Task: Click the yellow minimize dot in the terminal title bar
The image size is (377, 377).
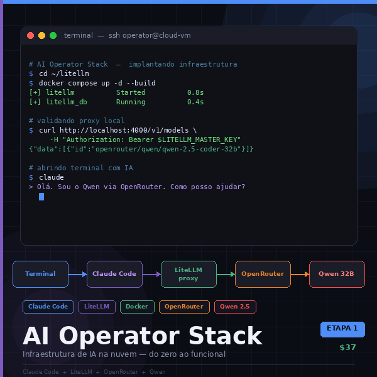Action: point(42,35)
